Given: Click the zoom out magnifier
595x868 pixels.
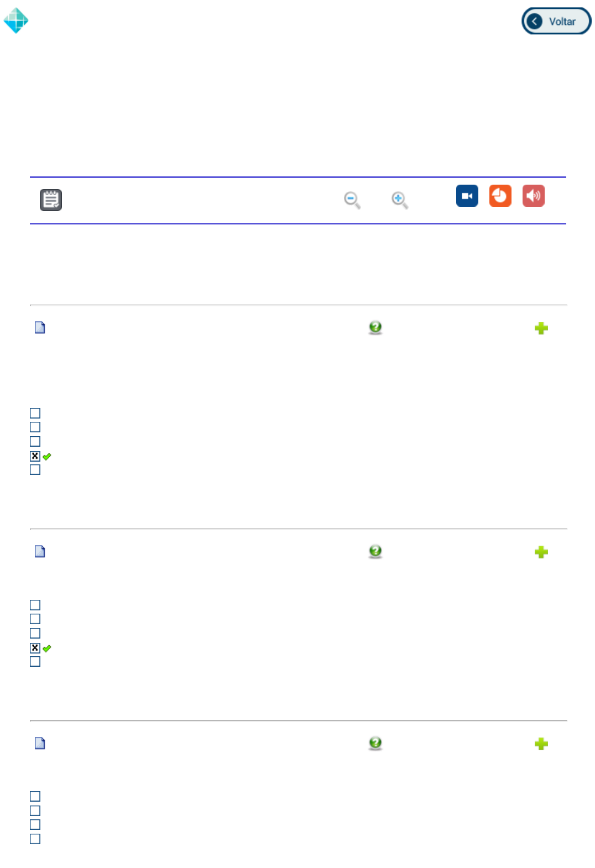Looking at the screenshot, I should coord(352,200).
